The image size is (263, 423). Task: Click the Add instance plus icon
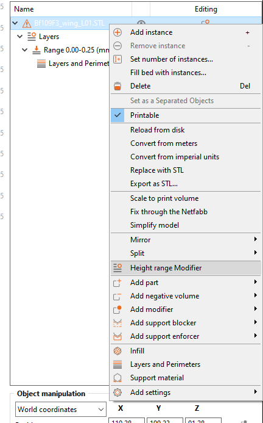(117, 32)
